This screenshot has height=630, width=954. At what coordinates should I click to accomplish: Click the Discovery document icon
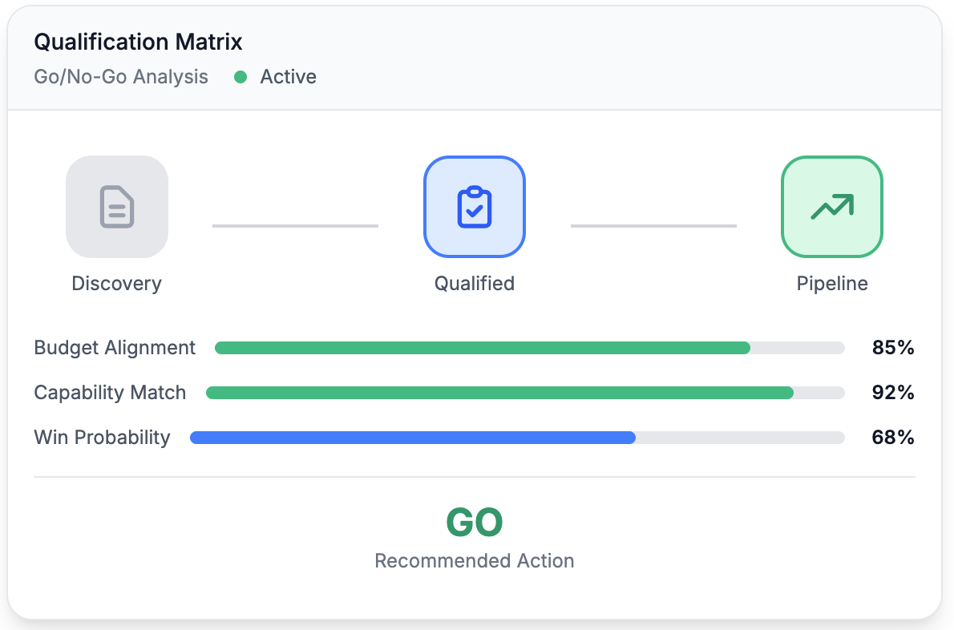click(x=117, y=207)
